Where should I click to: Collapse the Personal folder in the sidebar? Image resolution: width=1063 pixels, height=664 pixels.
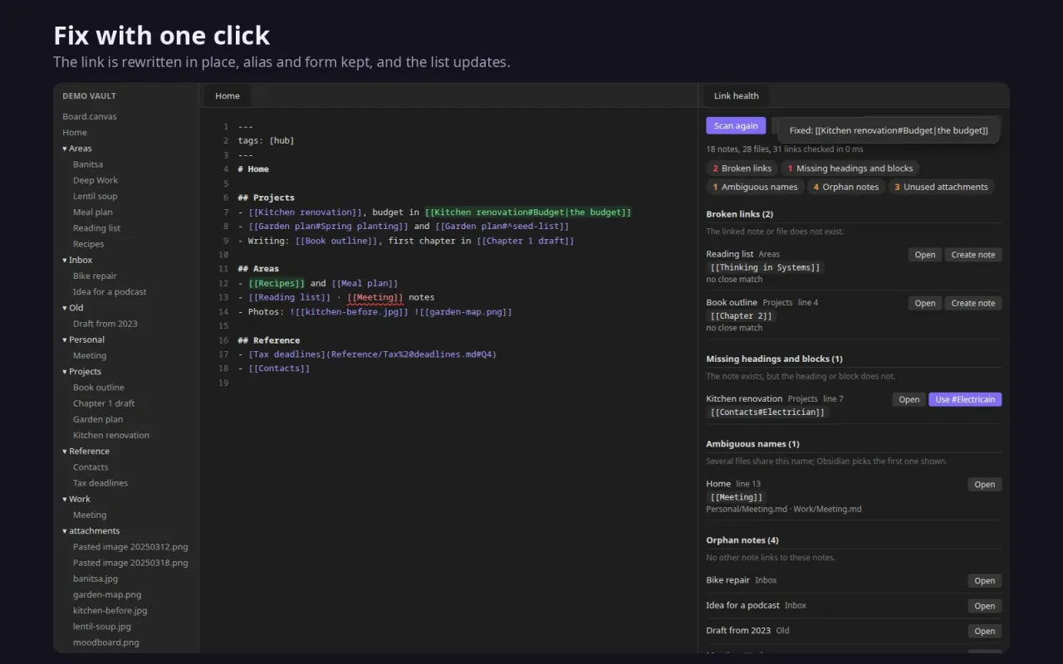point(82,339)
